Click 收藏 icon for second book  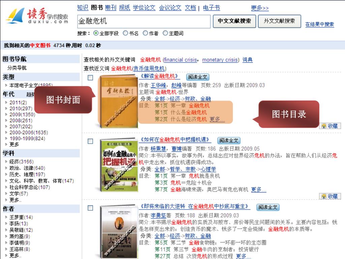click(x=330, y=196)
